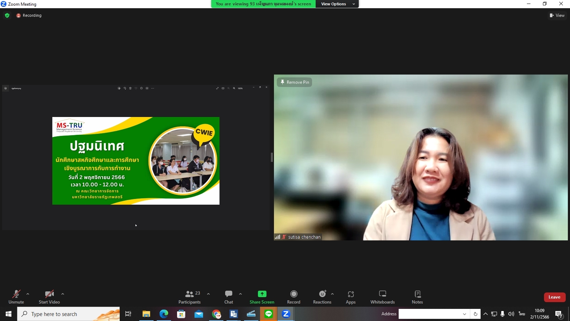Click the green encryption shield icon
The height and width of the screenshot is (321, 570).
pos(7,15)
